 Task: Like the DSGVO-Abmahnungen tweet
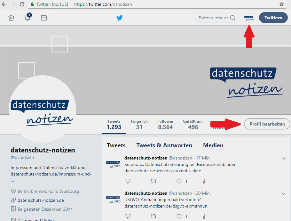[x=179, y=216]
